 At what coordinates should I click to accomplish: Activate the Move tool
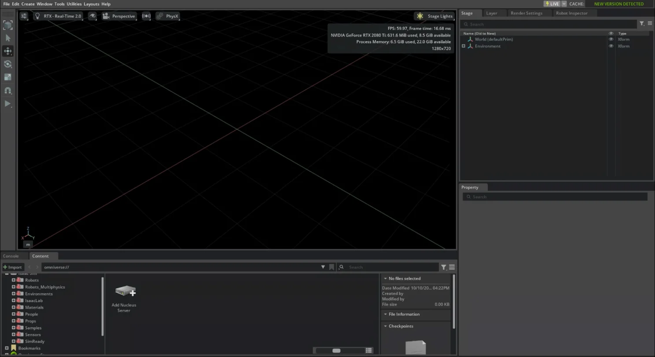[8, 51]
